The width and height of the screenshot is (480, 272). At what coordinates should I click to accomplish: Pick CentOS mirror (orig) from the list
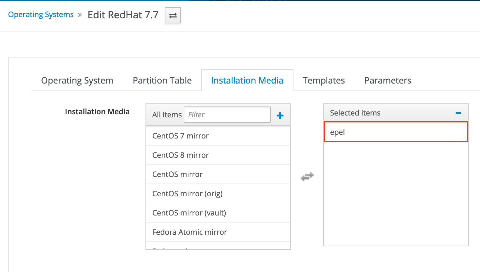pyautogui.click(x=218, y=193)
